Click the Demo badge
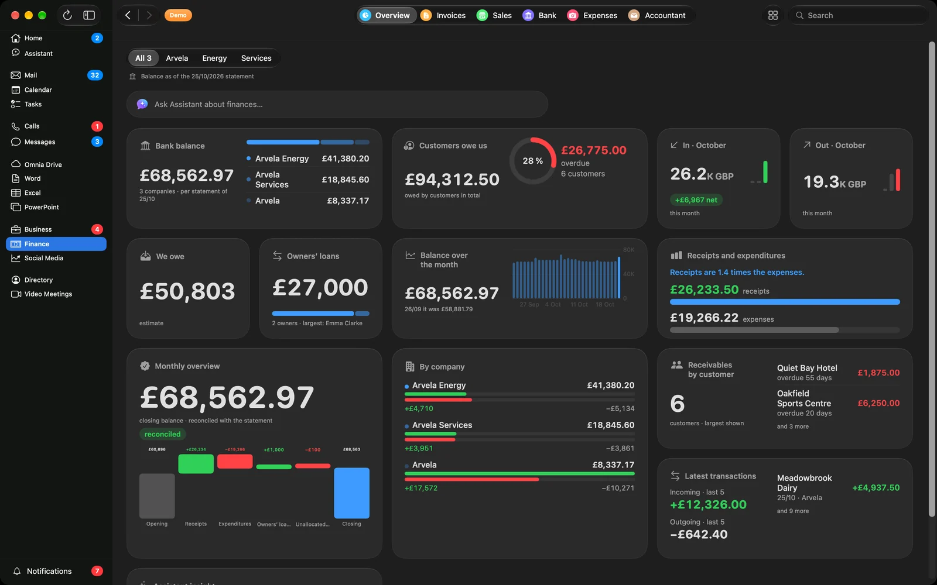This screenshot has width=937, height=585. (178, 15)
